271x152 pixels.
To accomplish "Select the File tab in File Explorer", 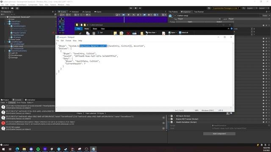I will [x=79, y=29].
